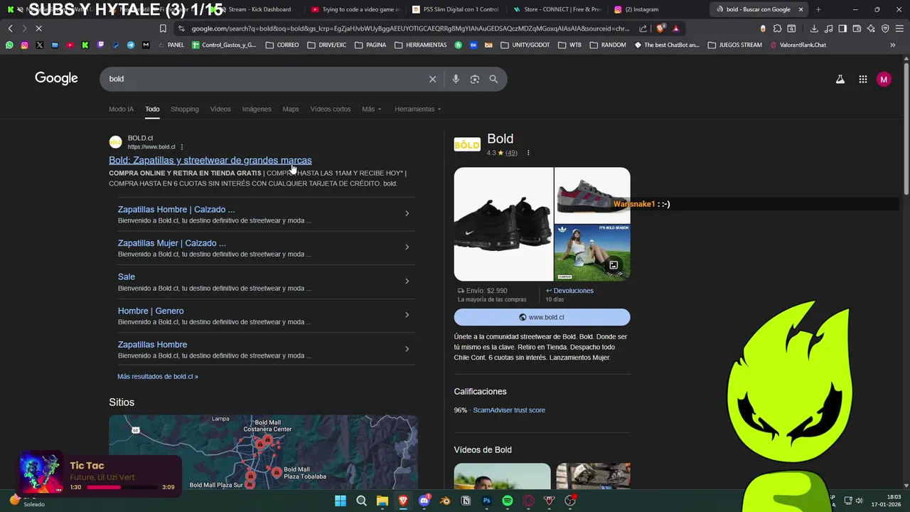The image size is (910, 512).
Task: Submit search with the magnifier icon
Action: point(493,79)
